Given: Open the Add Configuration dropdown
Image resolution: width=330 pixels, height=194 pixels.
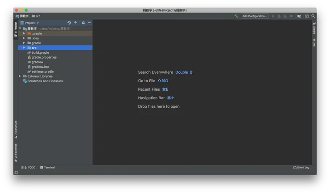Looking at the screenshot, I should click(255, 16).
